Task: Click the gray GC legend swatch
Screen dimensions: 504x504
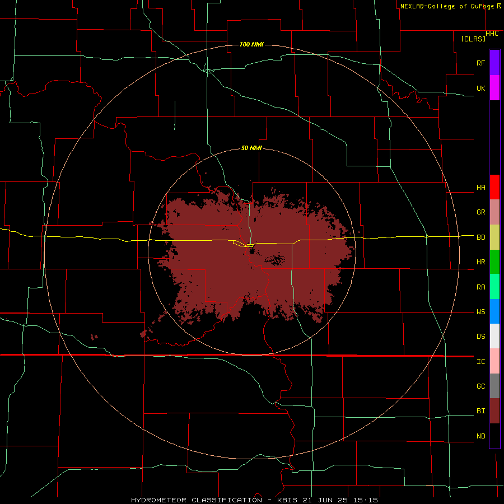Action: pyautogui.click(x=494, y=386)
